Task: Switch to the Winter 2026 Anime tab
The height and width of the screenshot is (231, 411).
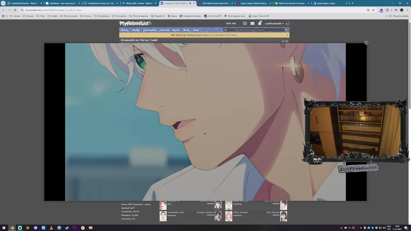Action: click(x=139, y=3)
